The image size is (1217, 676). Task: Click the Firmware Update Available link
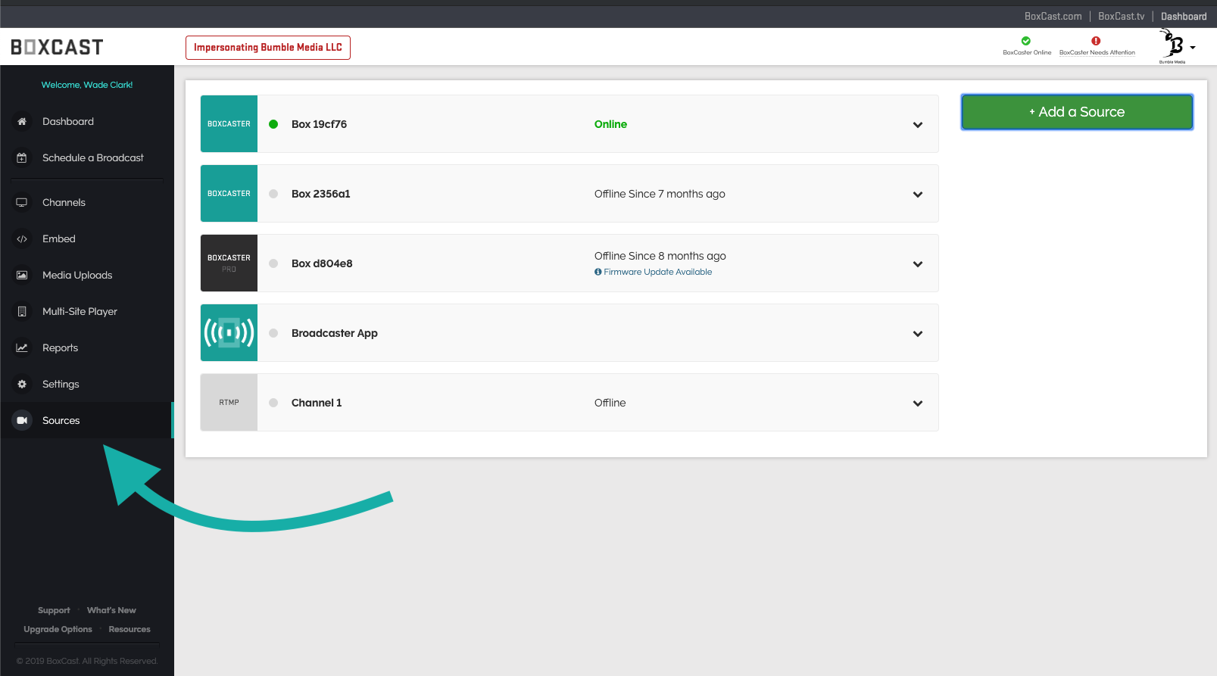(x=657, y=272)
